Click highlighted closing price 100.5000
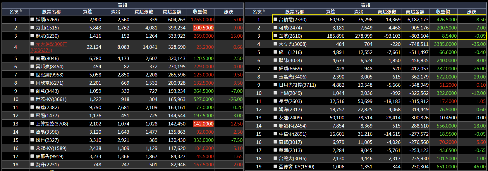The height and width of the screenshot is (171, 488). [x=204, y=28]
